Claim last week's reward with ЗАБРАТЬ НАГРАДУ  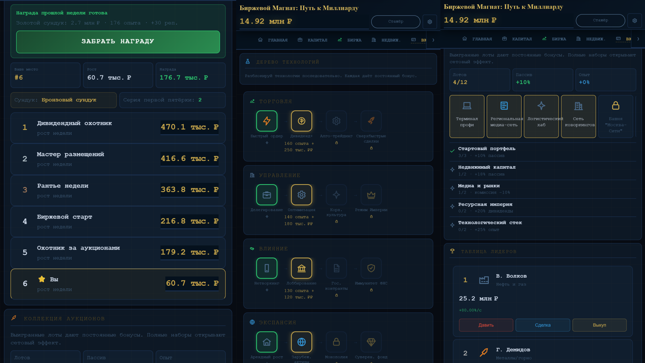[118, 42]
